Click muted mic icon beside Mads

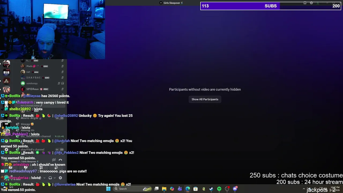[x=62, y=66]
